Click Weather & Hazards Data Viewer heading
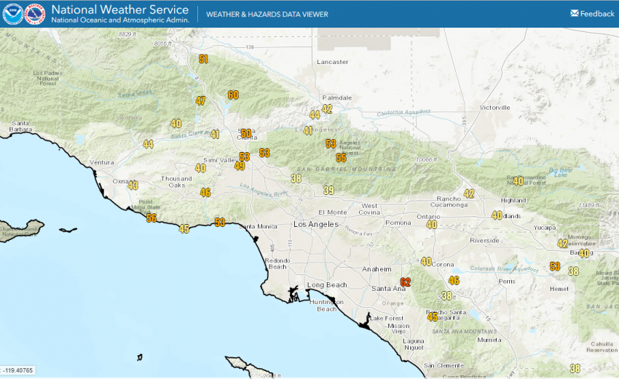Screen dimensions: 619x379 (267, 15)
